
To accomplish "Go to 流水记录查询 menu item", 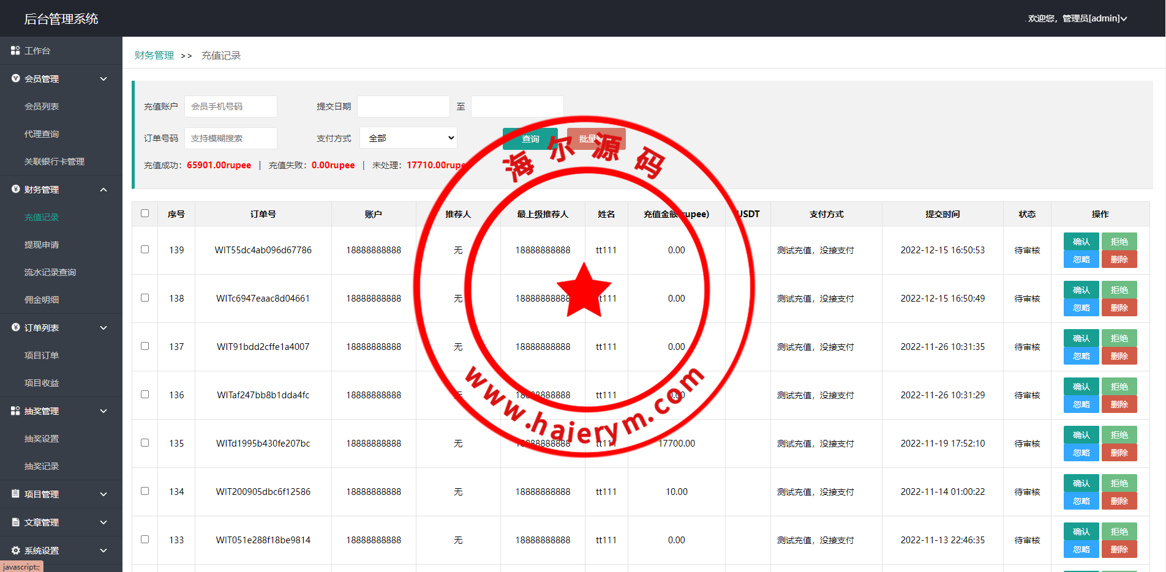I will (50, 272).
